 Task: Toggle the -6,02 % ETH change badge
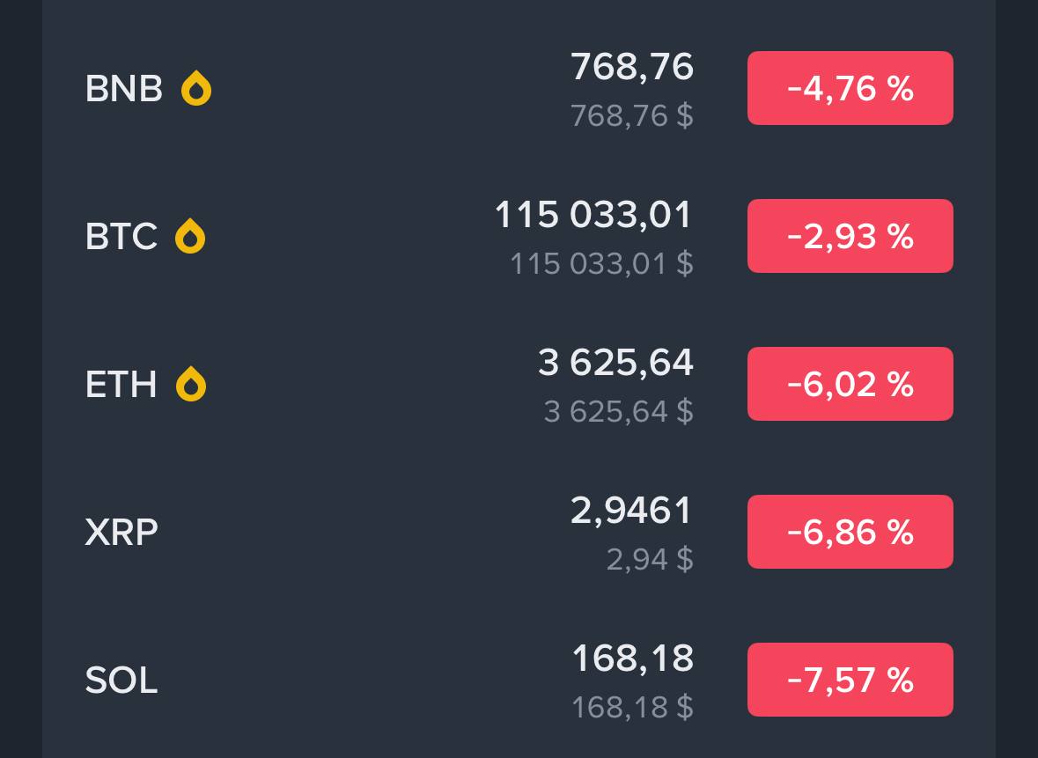point(850,384)
